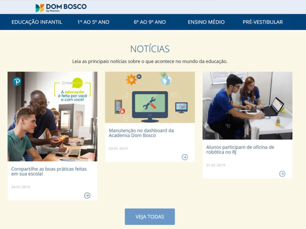Go to the '6º ao 9º ano' section
306x229 pixels.
click(150, 22)
